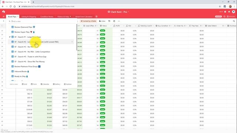Screen dimensions: 237x133
Task: Click the Share button in header
Action: tap(218, 17)
